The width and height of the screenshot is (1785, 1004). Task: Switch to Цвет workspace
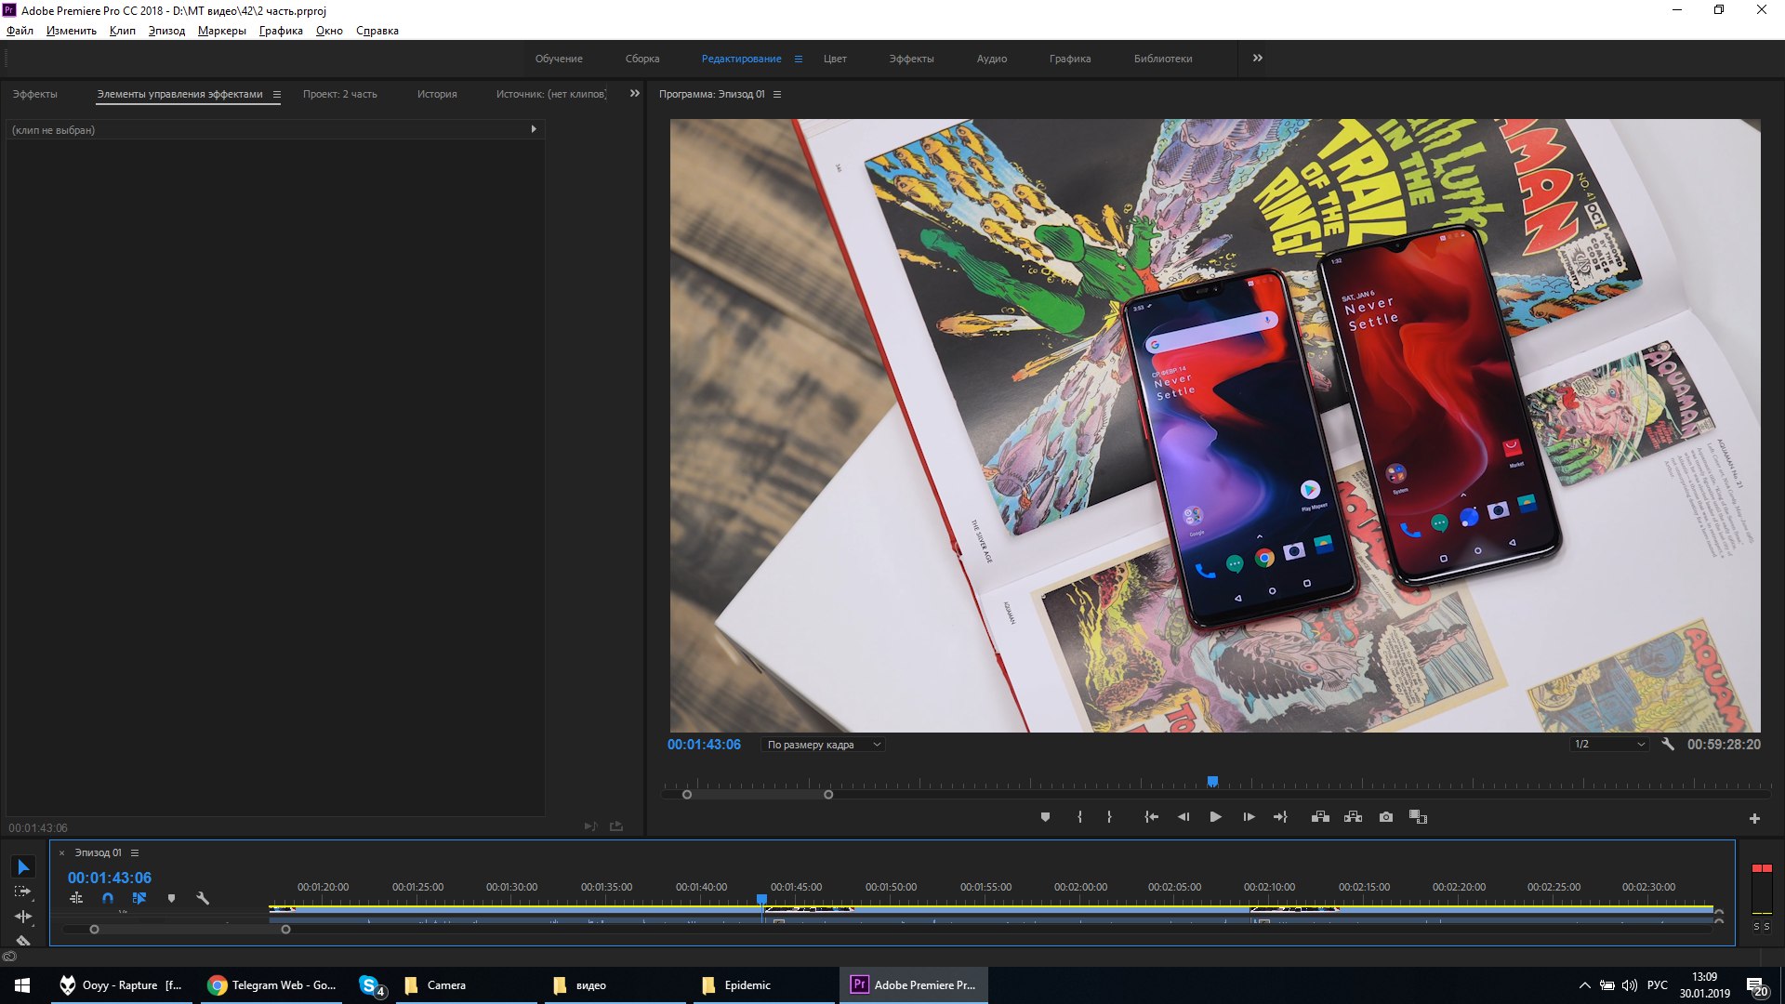click(835, 59)
